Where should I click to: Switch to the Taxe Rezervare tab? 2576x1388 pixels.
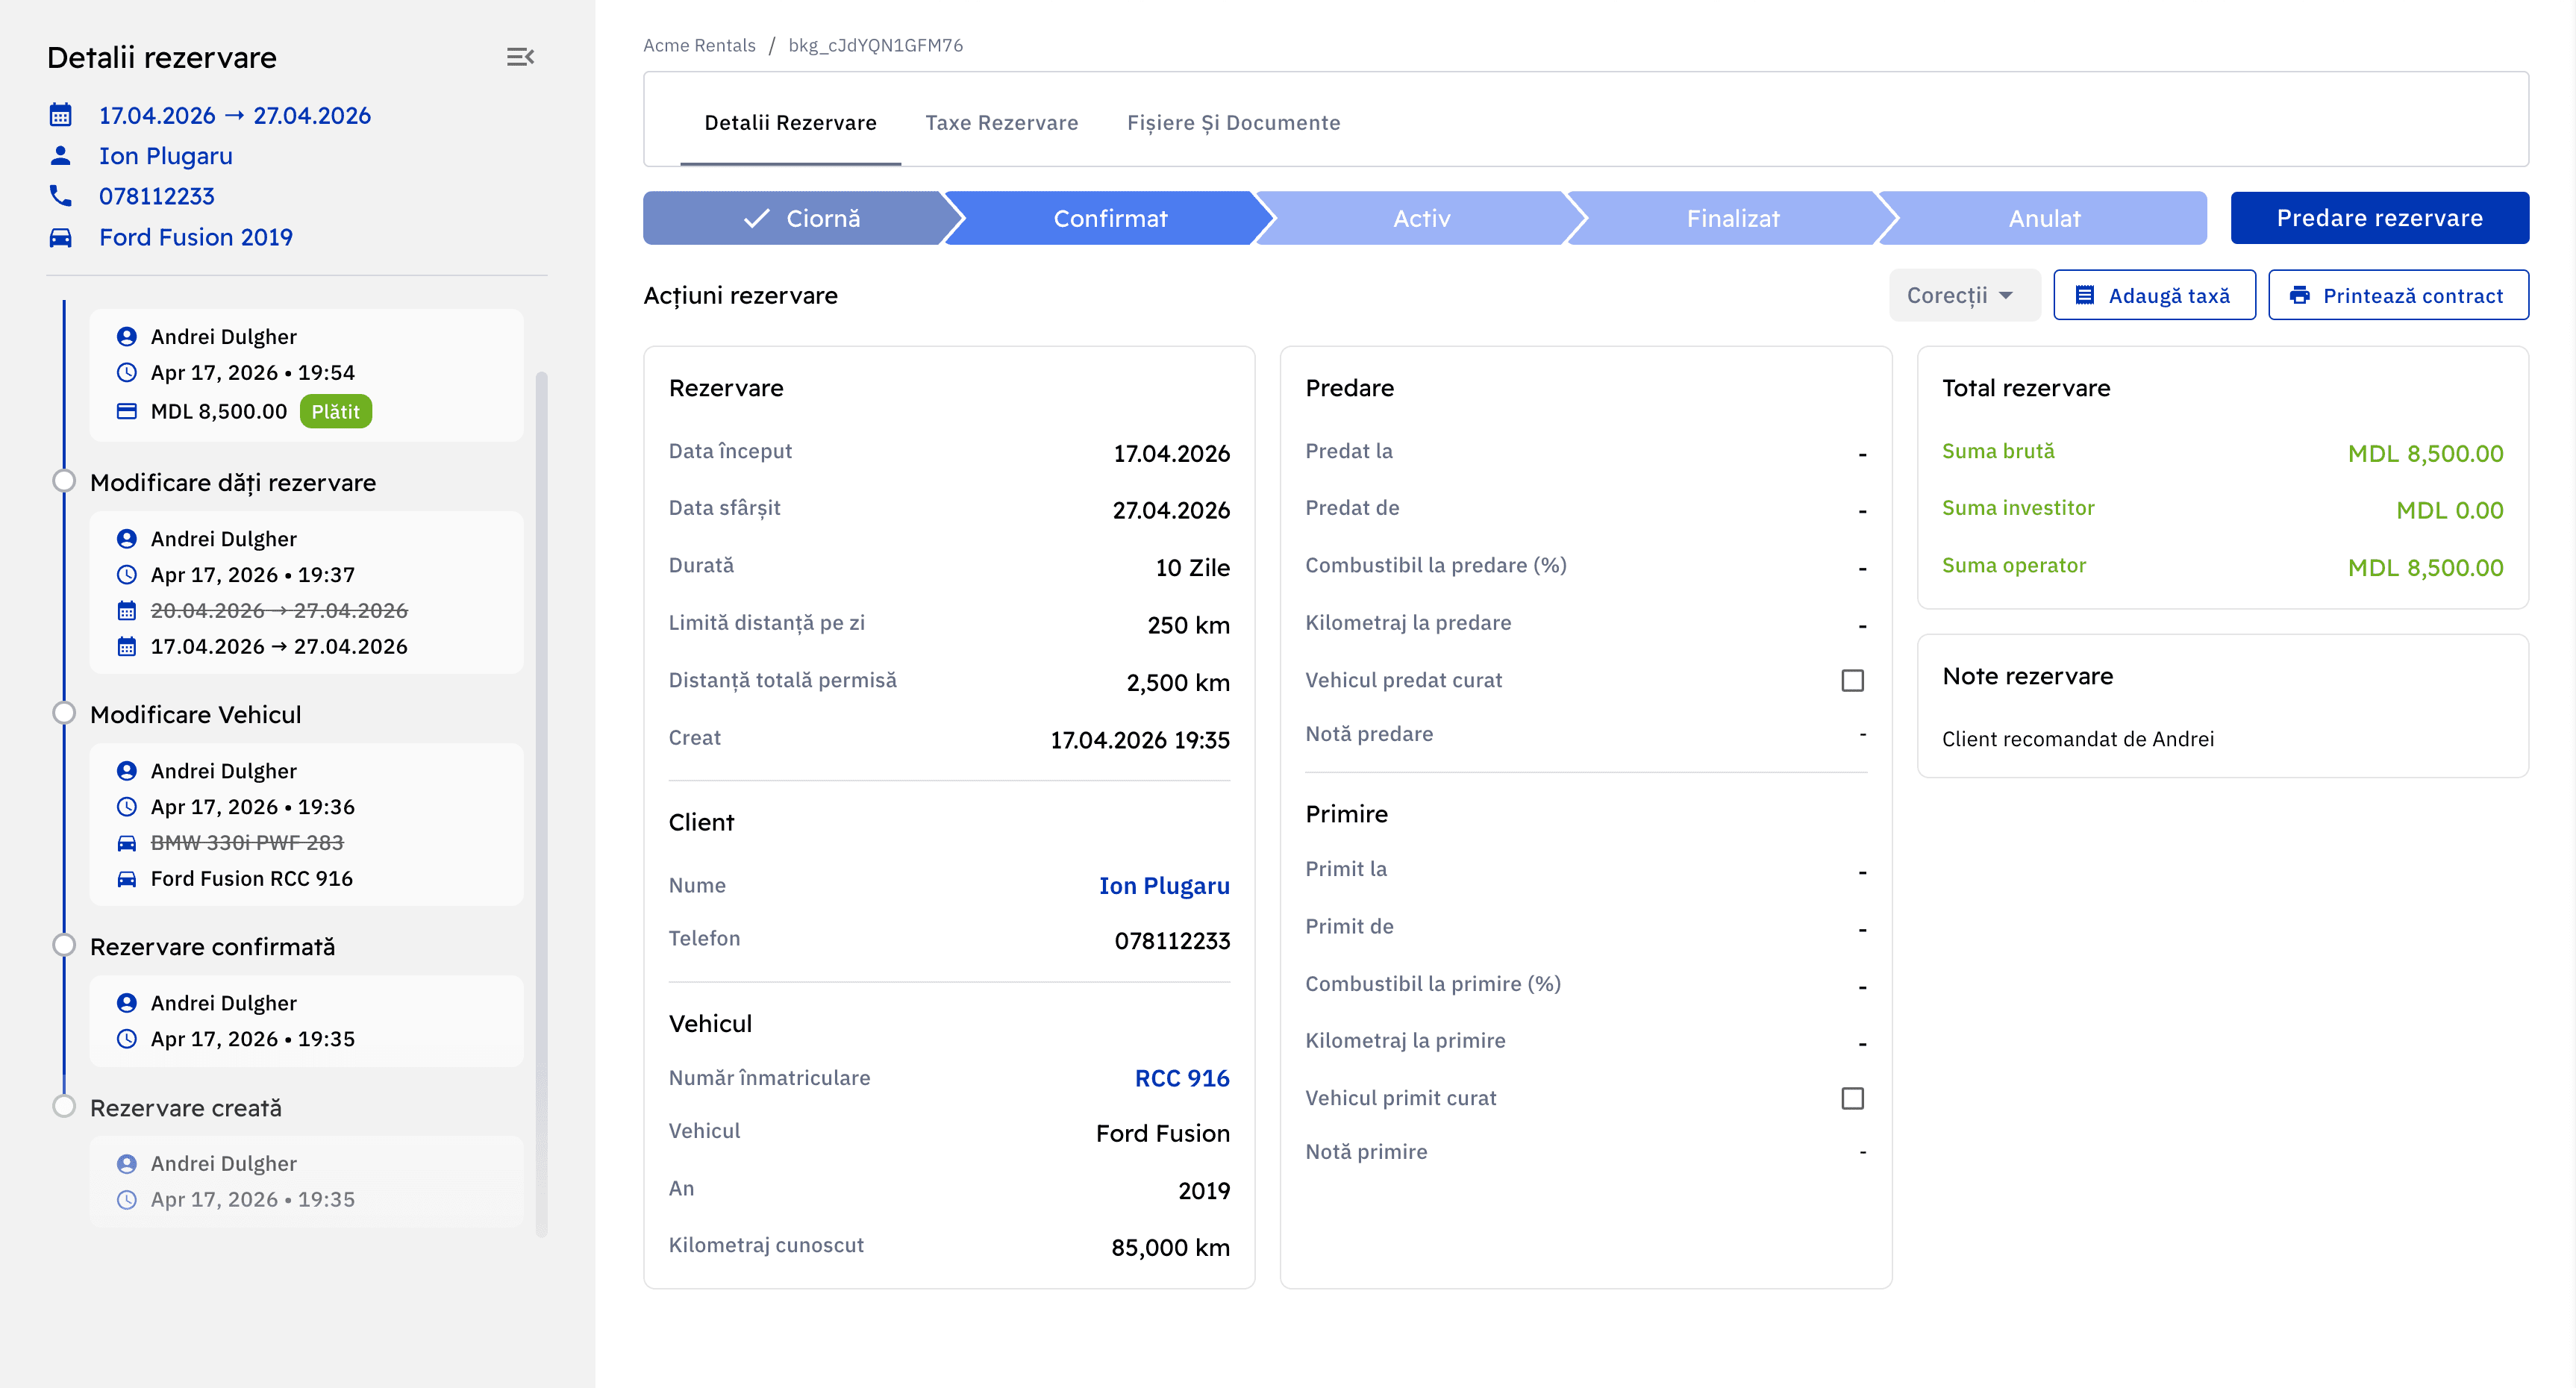[x=1001, y=122]
